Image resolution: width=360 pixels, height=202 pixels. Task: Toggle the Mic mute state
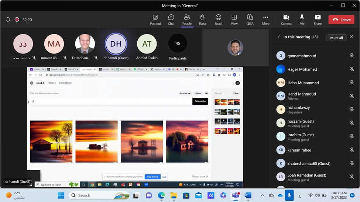pos(302,20)
